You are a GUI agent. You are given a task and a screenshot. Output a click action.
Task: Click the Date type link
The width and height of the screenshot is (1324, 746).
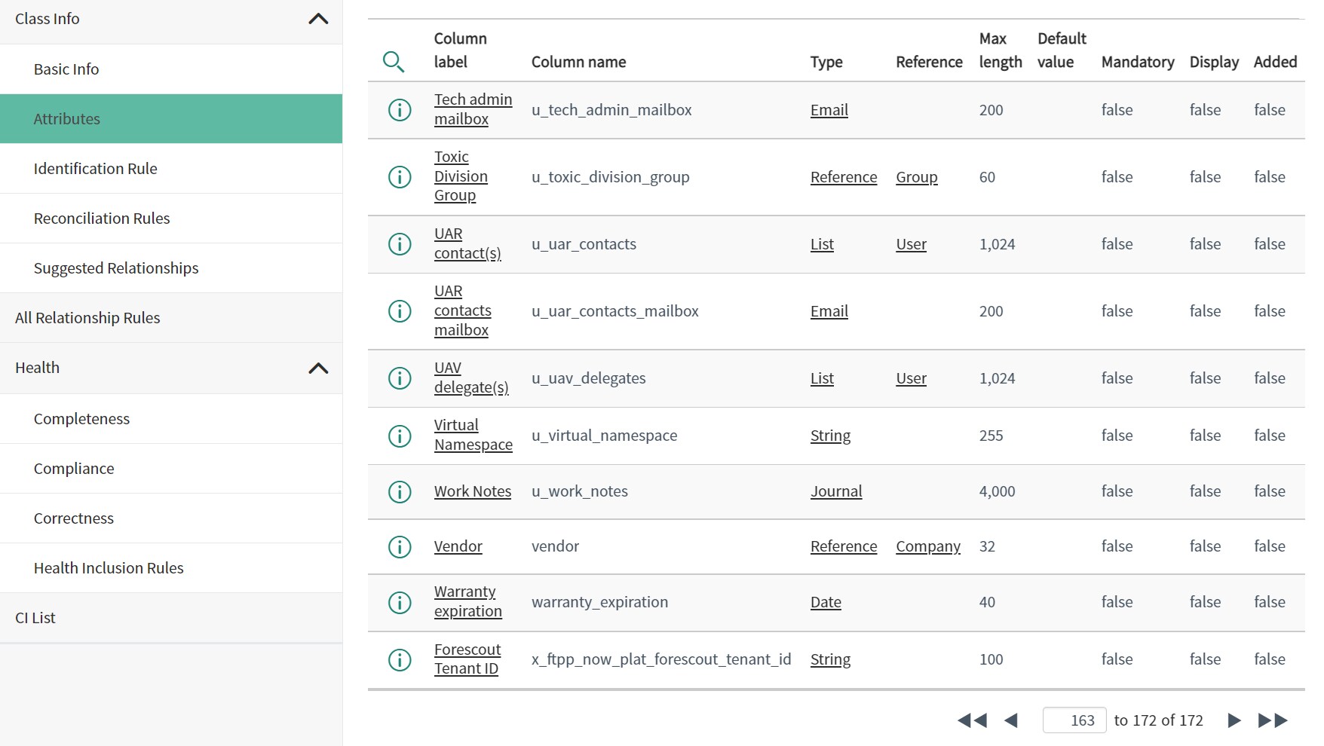click(826, 602)
